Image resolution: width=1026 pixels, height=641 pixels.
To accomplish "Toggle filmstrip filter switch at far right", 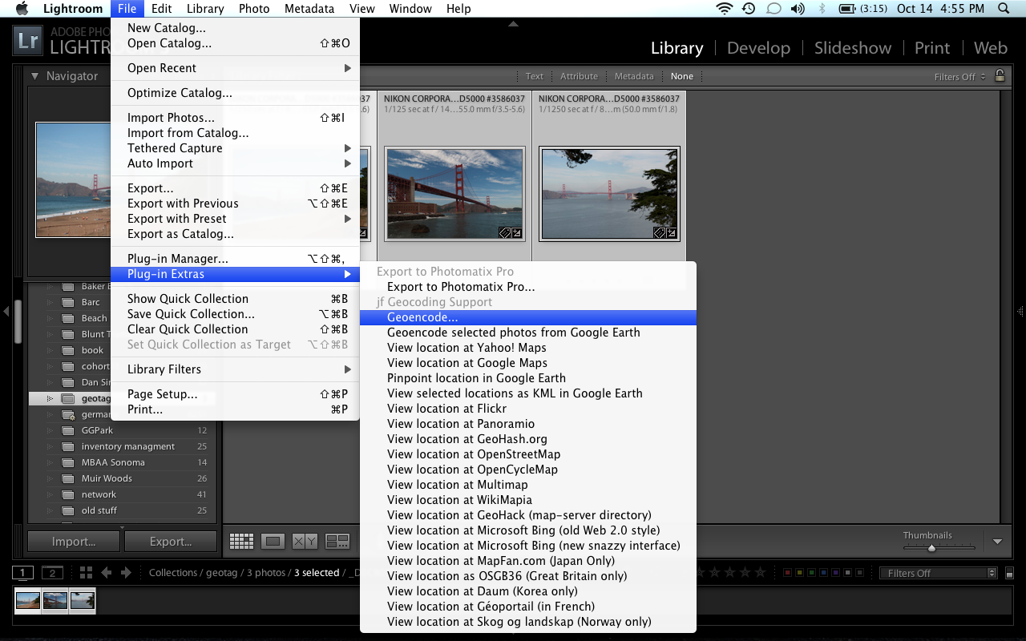I will coord(1008,573).
